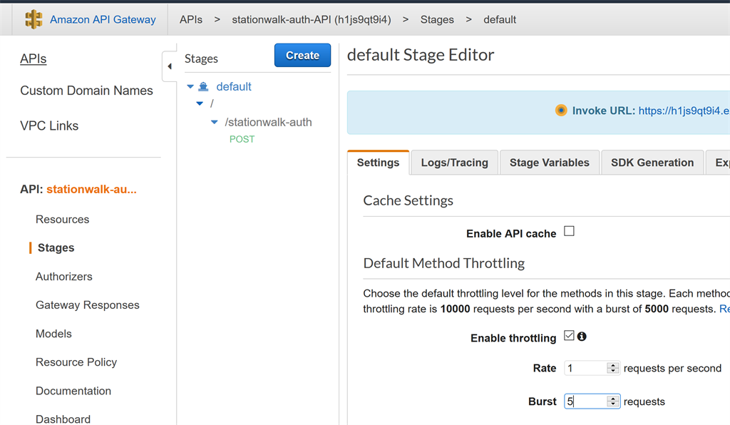Collapse the Stages panel using its side arrow

pyautogui.click(x=170, y=66)
